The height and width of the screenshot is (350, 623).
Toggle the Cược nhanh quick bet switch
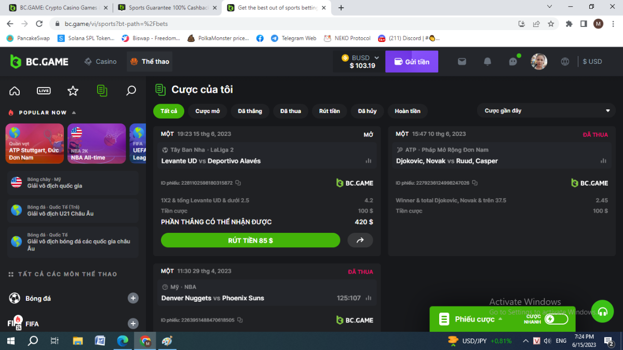coord(556,319)
